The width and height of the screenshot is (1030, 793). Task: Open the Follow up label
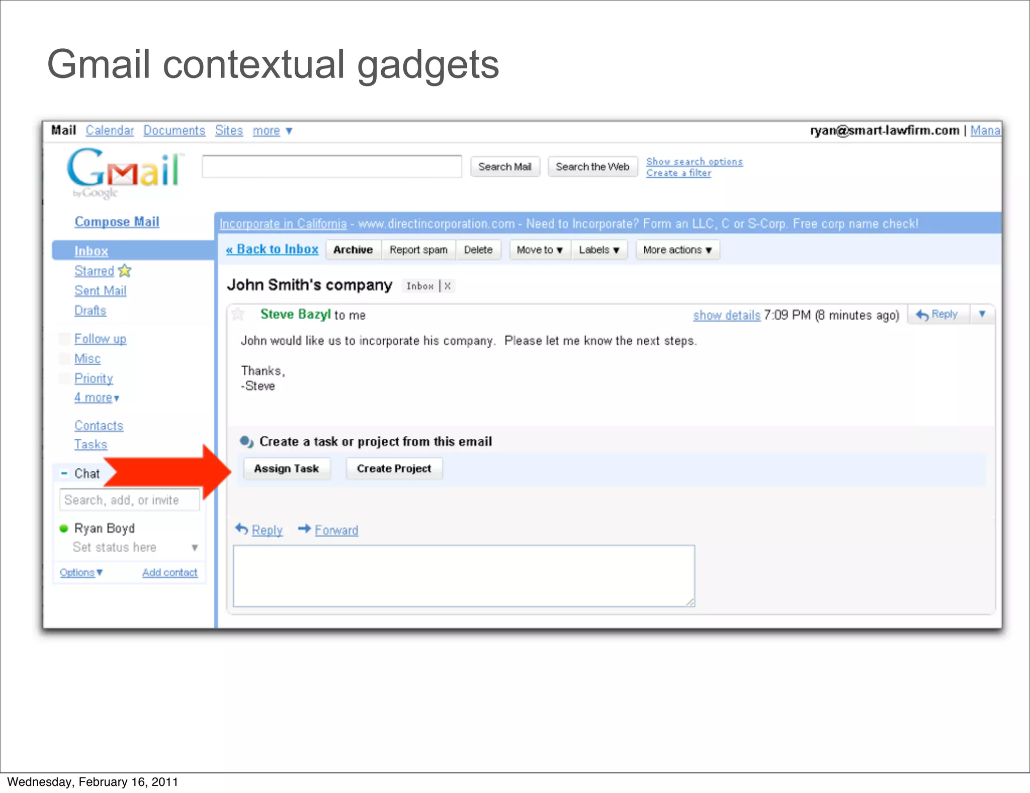pyautogui.click(x=100, y=339)
